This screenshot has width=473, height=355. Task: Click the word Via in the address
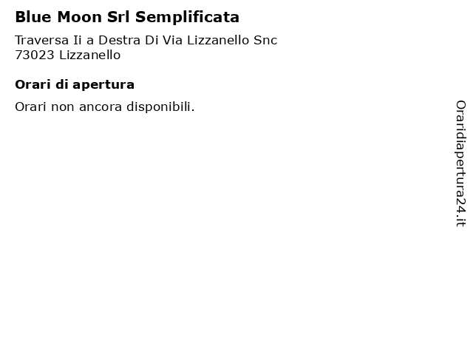coord(172,40)
